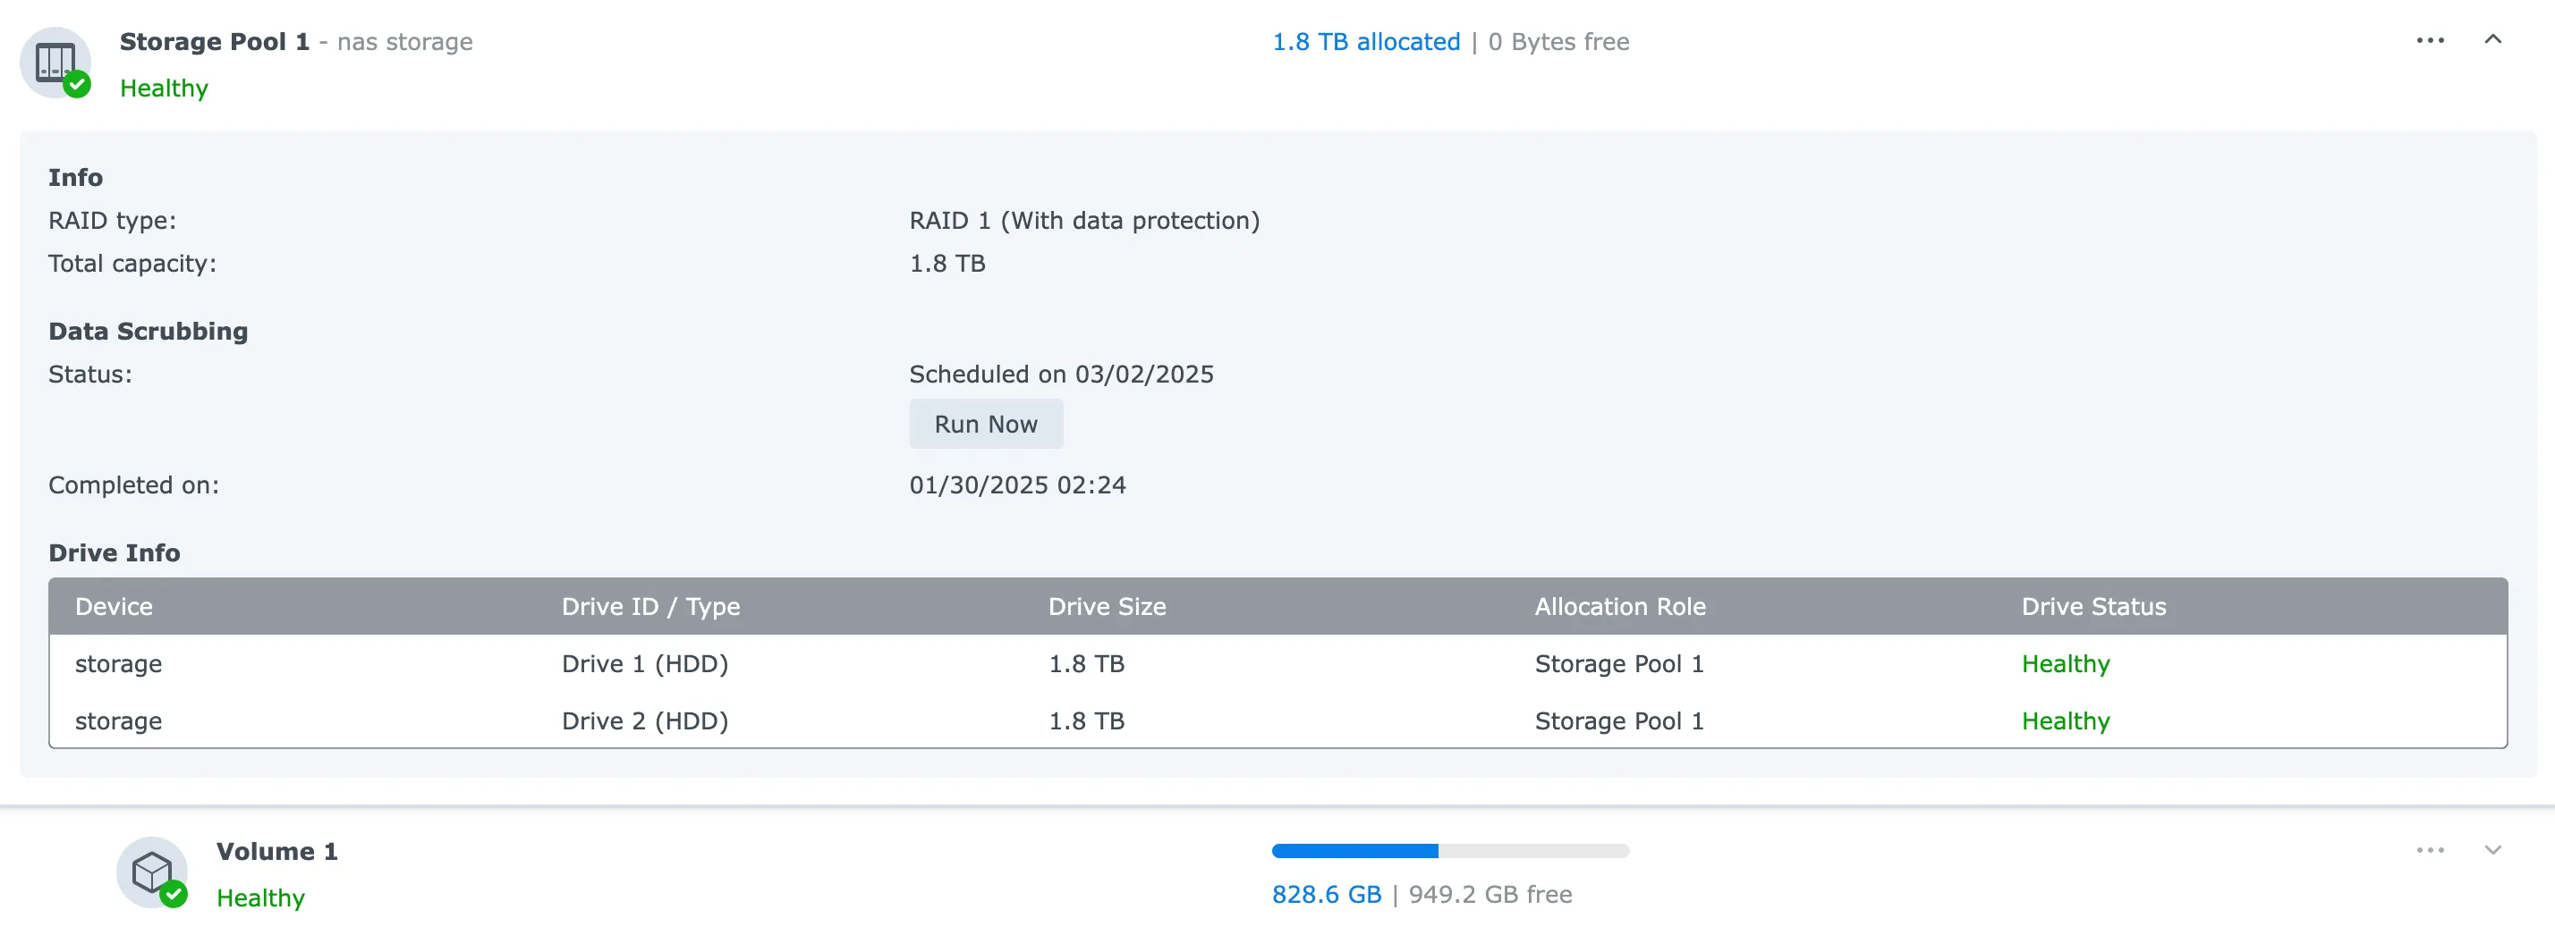Screen dimensions: 2555x935
Task: Open the 828.6 GB usage link
Action: click(x=1326, y=893)
